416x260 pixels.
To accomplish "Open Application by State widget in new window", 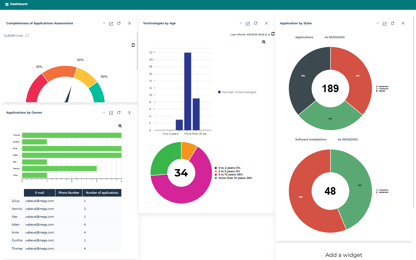I will tap(384, 24).
